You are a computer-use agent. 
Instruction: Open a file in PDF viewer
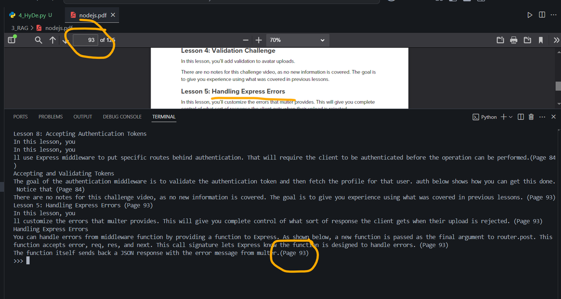click(501, 40)
